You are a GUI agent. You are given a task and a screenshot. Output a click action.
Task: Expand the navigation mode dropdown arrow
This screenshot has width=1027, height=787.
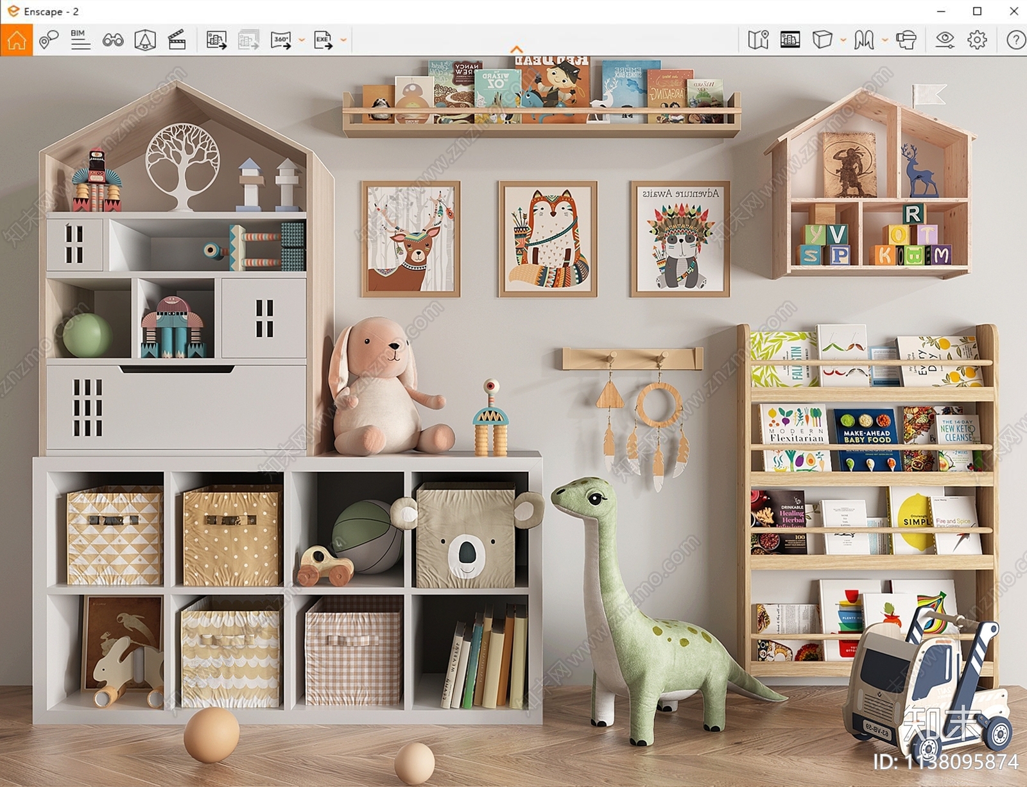coord(885,40)
